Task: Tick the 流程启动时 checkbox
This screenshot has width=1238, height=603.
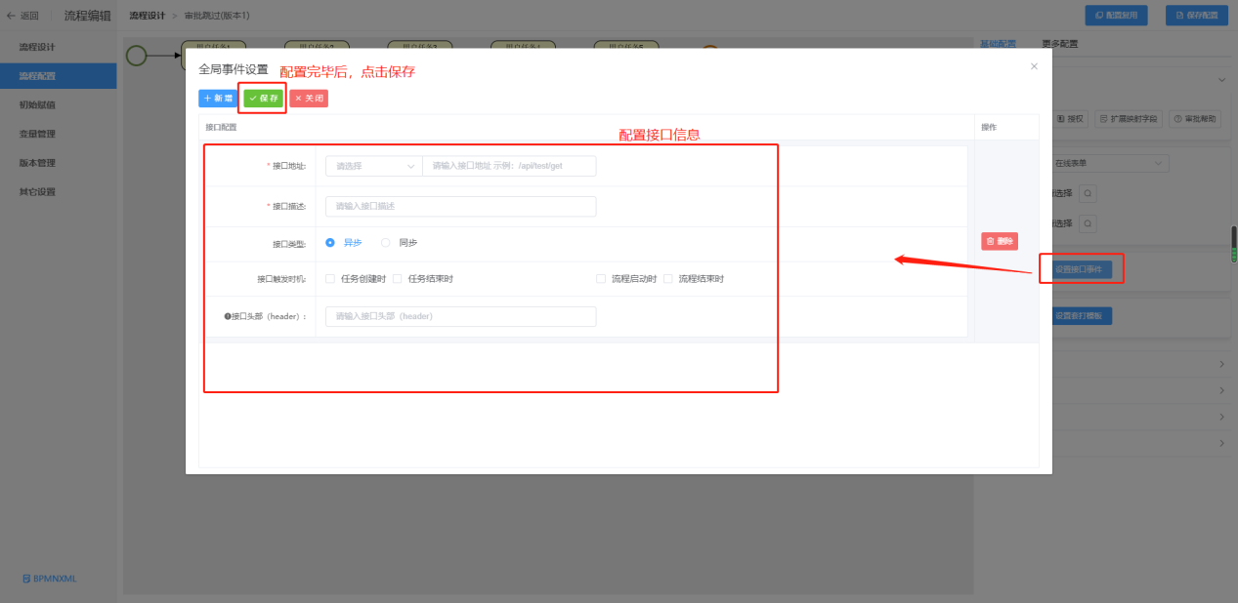Action: click(x=601, y=279)
